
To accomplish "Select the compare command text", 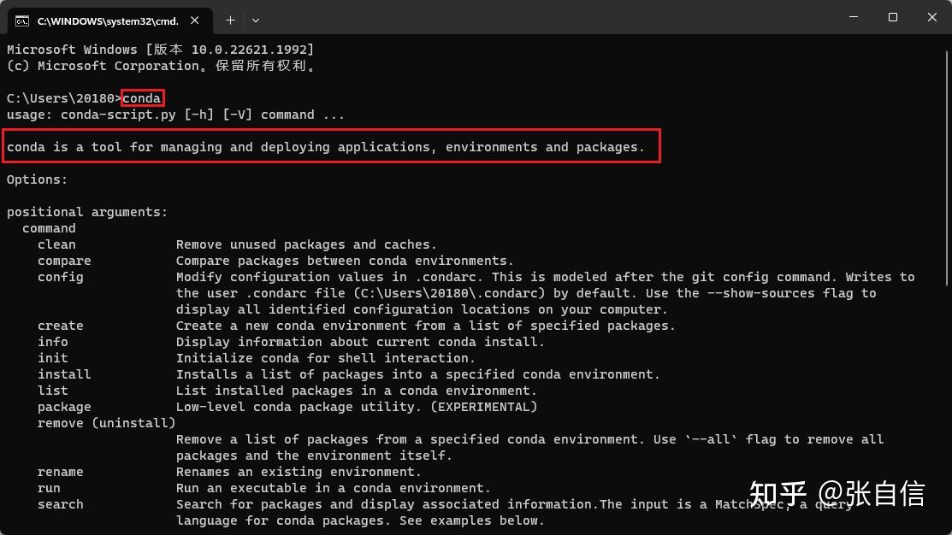I will tap(64, 261).
